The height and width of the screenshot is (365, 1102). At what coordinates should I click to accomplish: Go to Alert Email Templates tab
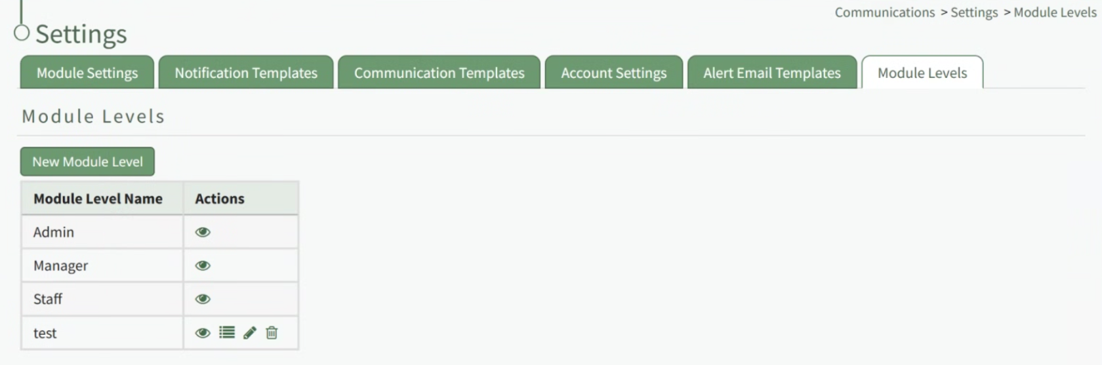(772, 72)
